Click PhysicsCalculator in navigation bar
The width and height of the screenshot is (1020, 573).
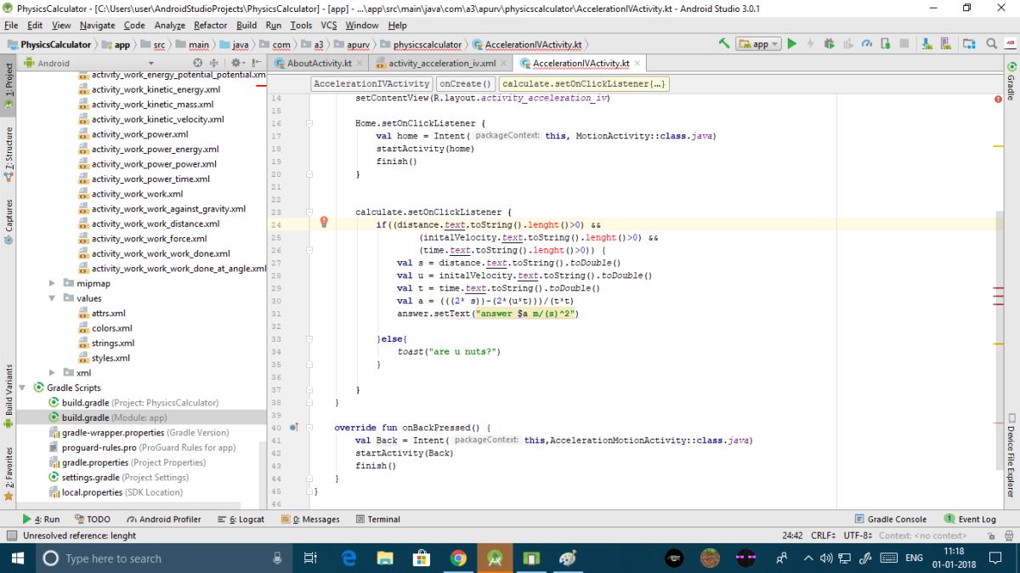[x=49, y=44]
